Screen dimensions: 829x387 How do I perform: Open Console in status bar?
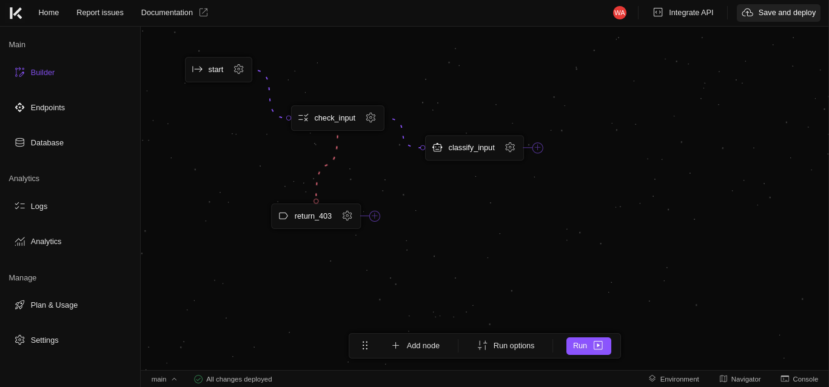click(799, 379)
